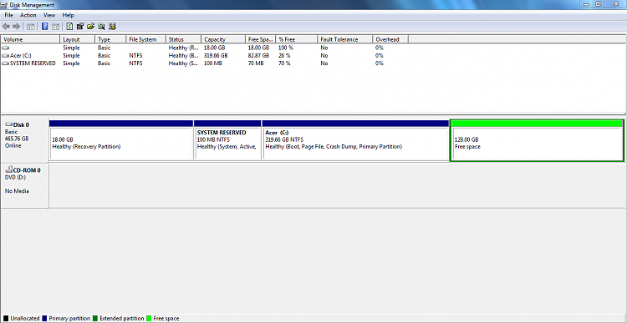The width and height of the screenshot is (627, 323).
Task: Click the 26 % free cell
Action: 284,55
